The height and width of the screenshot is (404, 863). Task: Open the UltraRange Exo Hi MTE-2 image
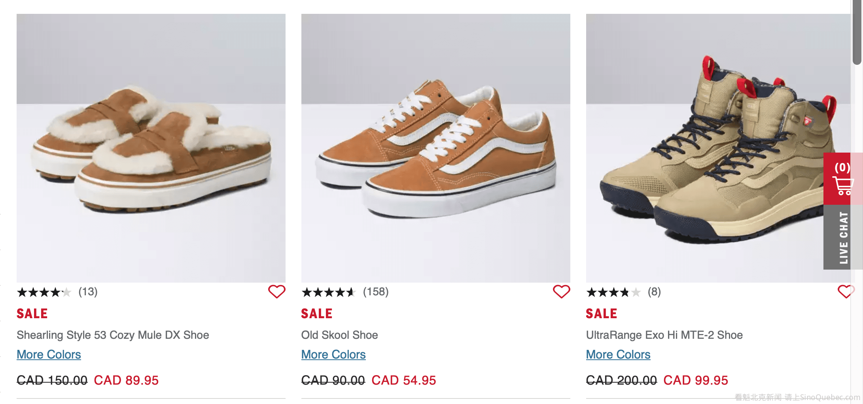click(704, 148)
